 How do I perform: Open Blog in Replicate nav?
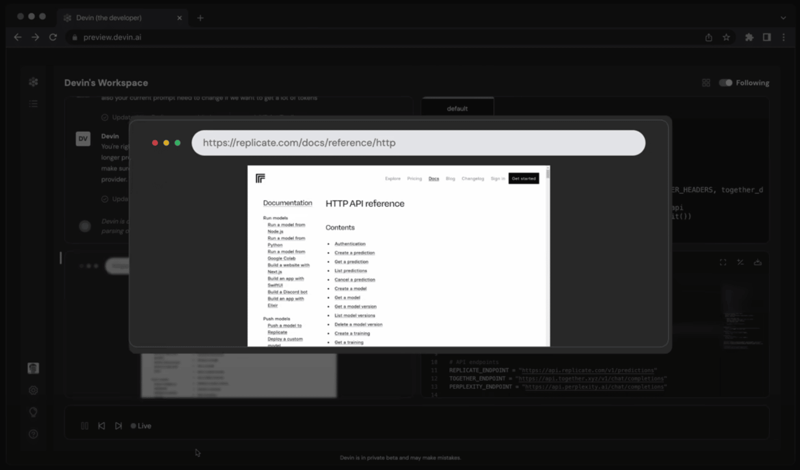(x=450, y=179)
